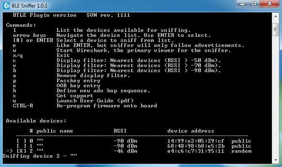Click 'Remove display filter.' line
The width and height of the screenshot is (282, 167).
93,76
